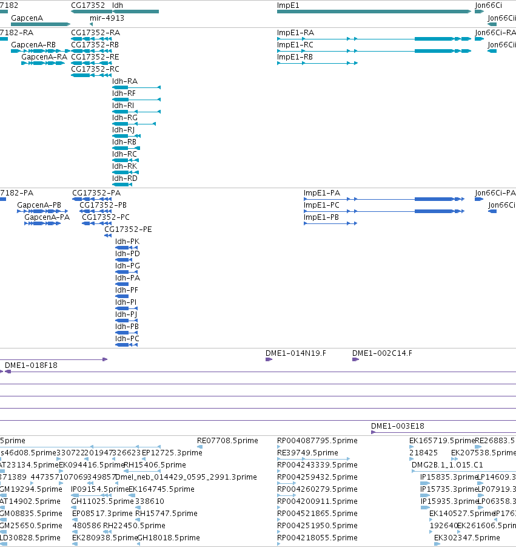Click the Idh-RK transcript label
The height and width of the screenshot is (547, 516).
(x=124, y=166)
